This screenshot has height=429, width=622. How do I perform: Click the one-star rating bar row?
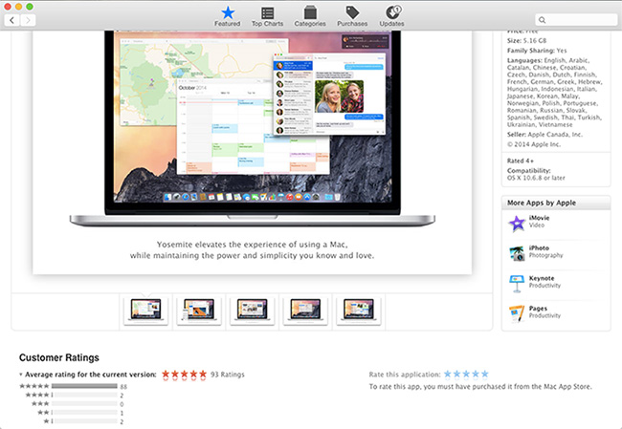point(83,421)
